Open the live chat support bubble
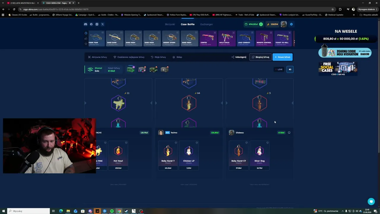Screen dimensions: 380x214 click(x=371, y=202)
